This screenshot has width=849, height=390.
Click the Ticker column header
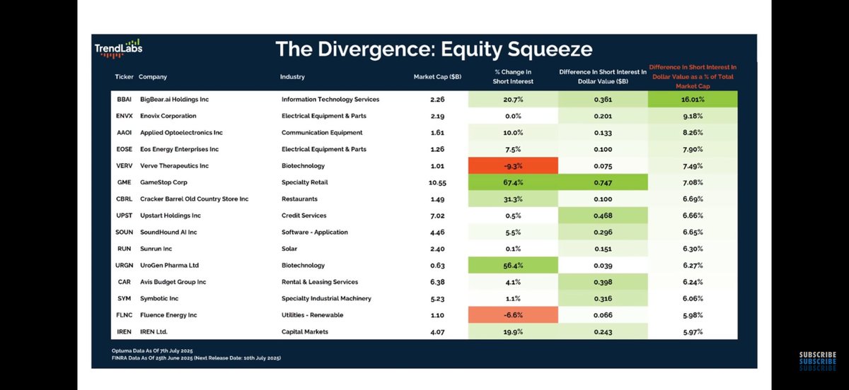click(x=125, y=76)
